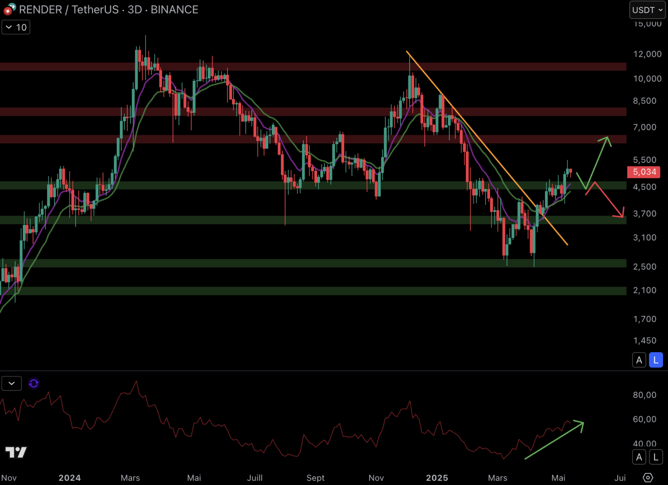Toggle log scale L on the RSI pane
The width and height of the screenshot is (668, 485).
pos(656,457)
